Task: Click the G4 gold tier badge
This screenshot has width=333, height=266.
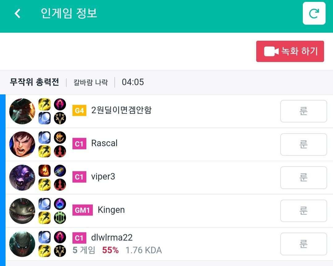Action: [x=79, y=110]
